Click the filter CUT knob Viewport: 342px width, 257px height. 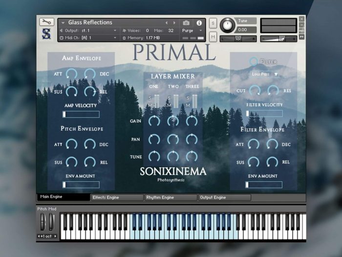255,91
